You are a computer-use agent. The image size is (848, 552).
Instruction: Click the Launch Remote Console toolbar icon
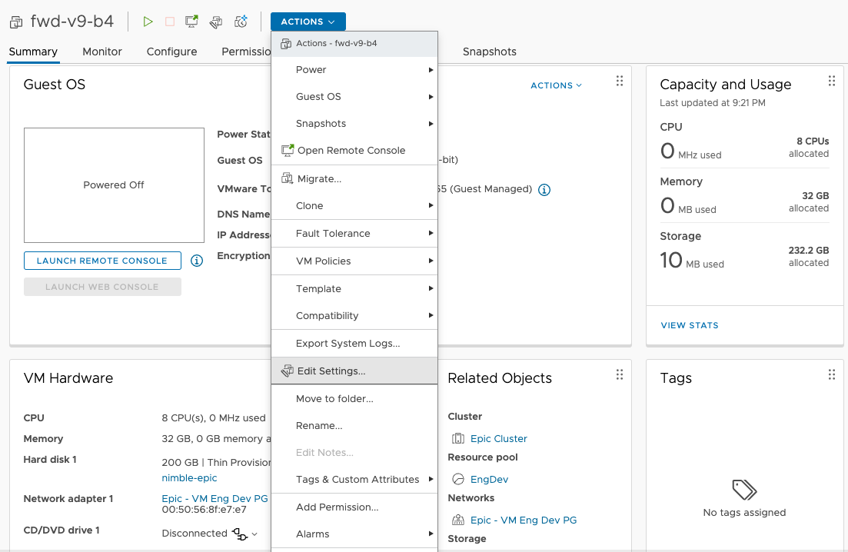(191, 22)
